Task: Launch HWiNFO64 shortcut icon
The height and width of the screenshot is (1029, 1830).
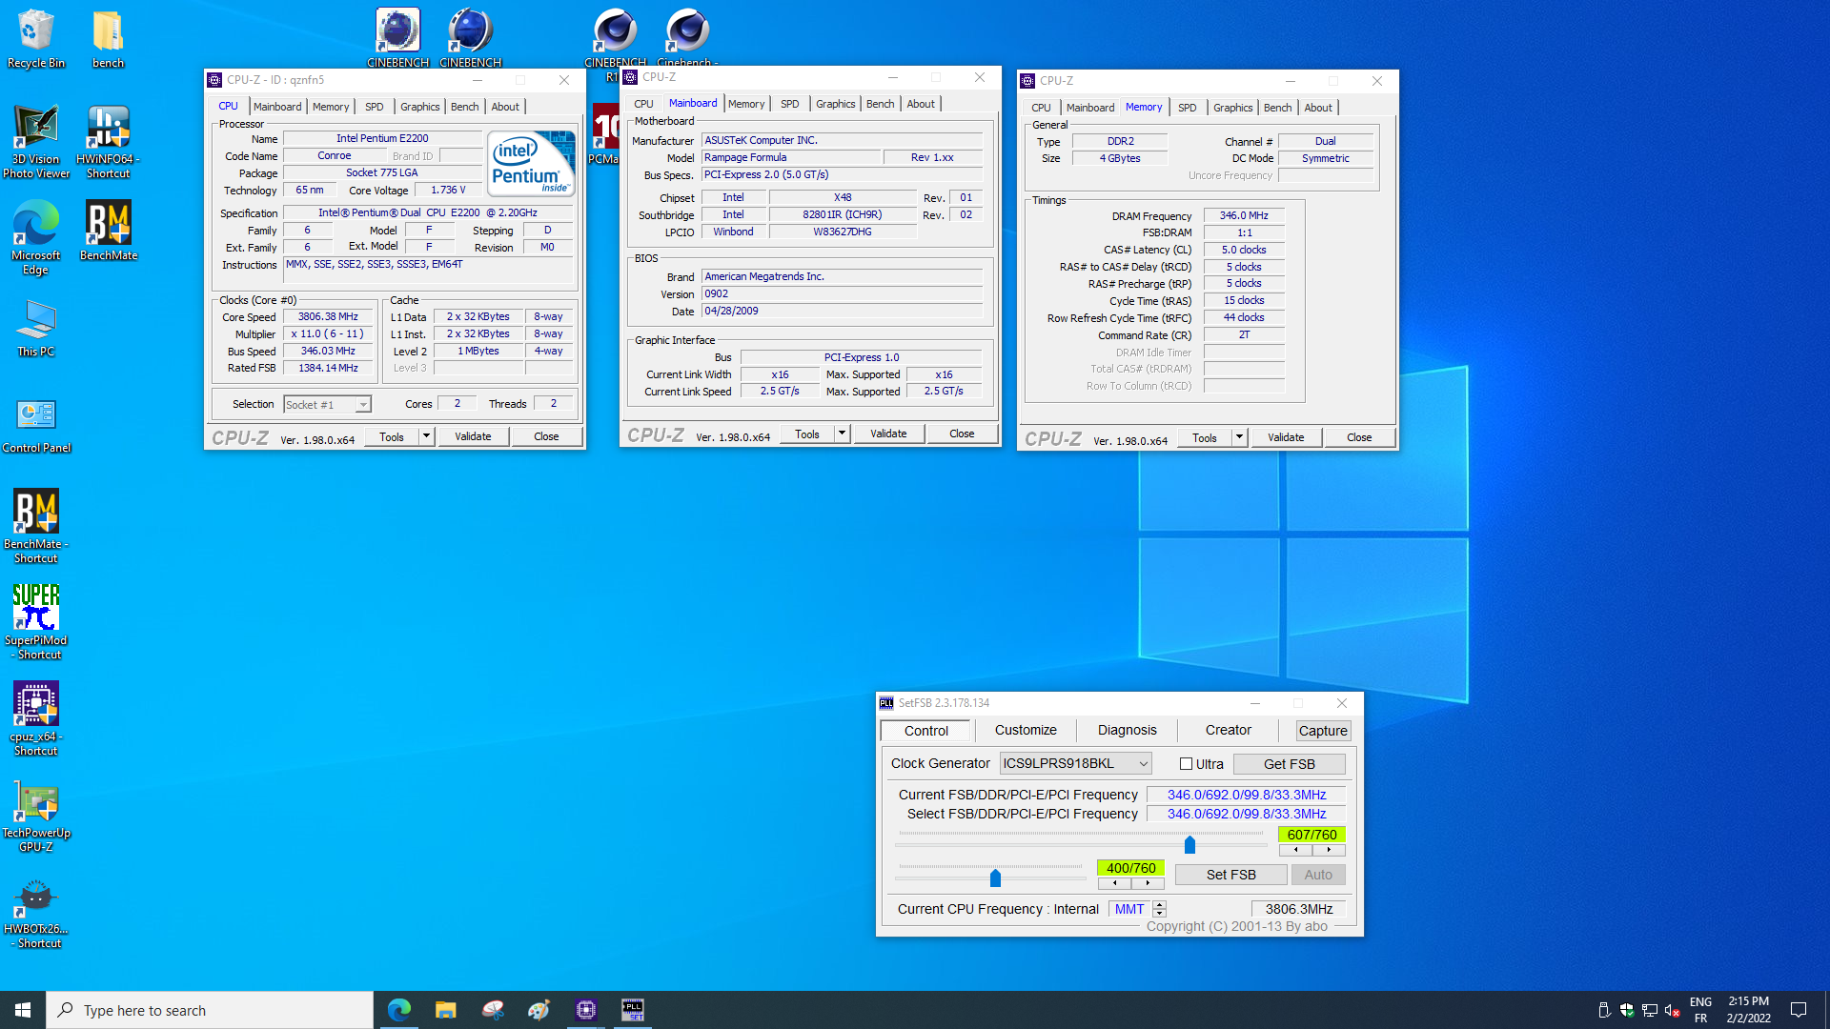Action: coord(108,141)
